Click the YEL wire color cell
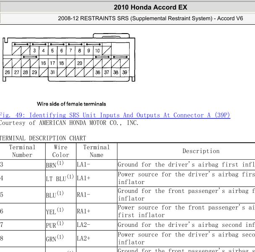 coord(61,211)
